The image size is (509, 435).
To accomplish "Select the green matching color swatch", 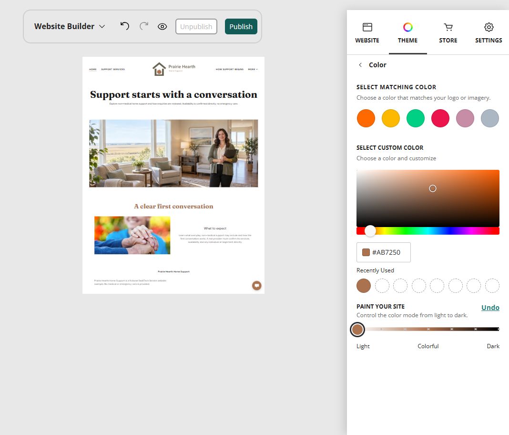I will coord(416,118).
